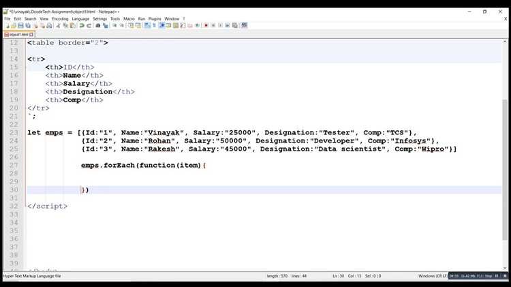Click the Playback macro icon

[220, 25]
